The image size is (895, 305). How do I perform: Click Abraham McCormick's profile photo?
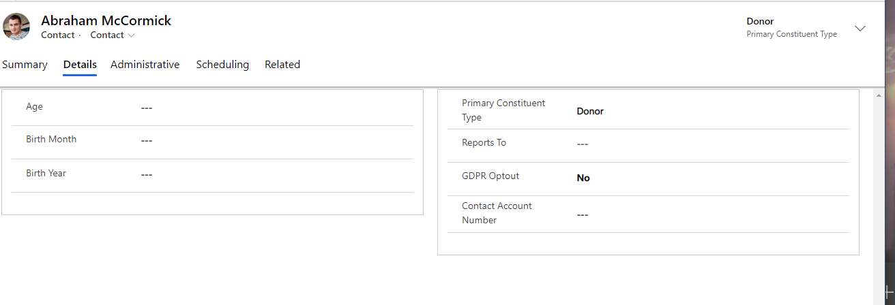pos(16,27)
